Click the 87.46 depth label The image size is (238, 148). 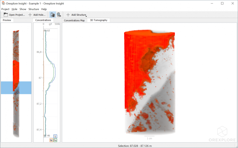[47, 136]
